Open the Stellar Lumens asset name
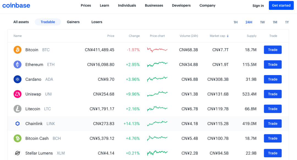Screen dimensions: 297x160 (39, 153)
